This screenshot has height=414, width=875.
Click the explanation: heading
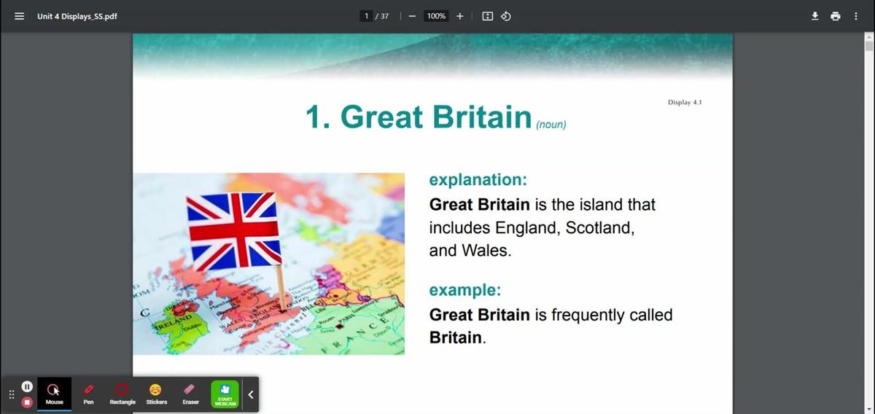coord(478,179)
